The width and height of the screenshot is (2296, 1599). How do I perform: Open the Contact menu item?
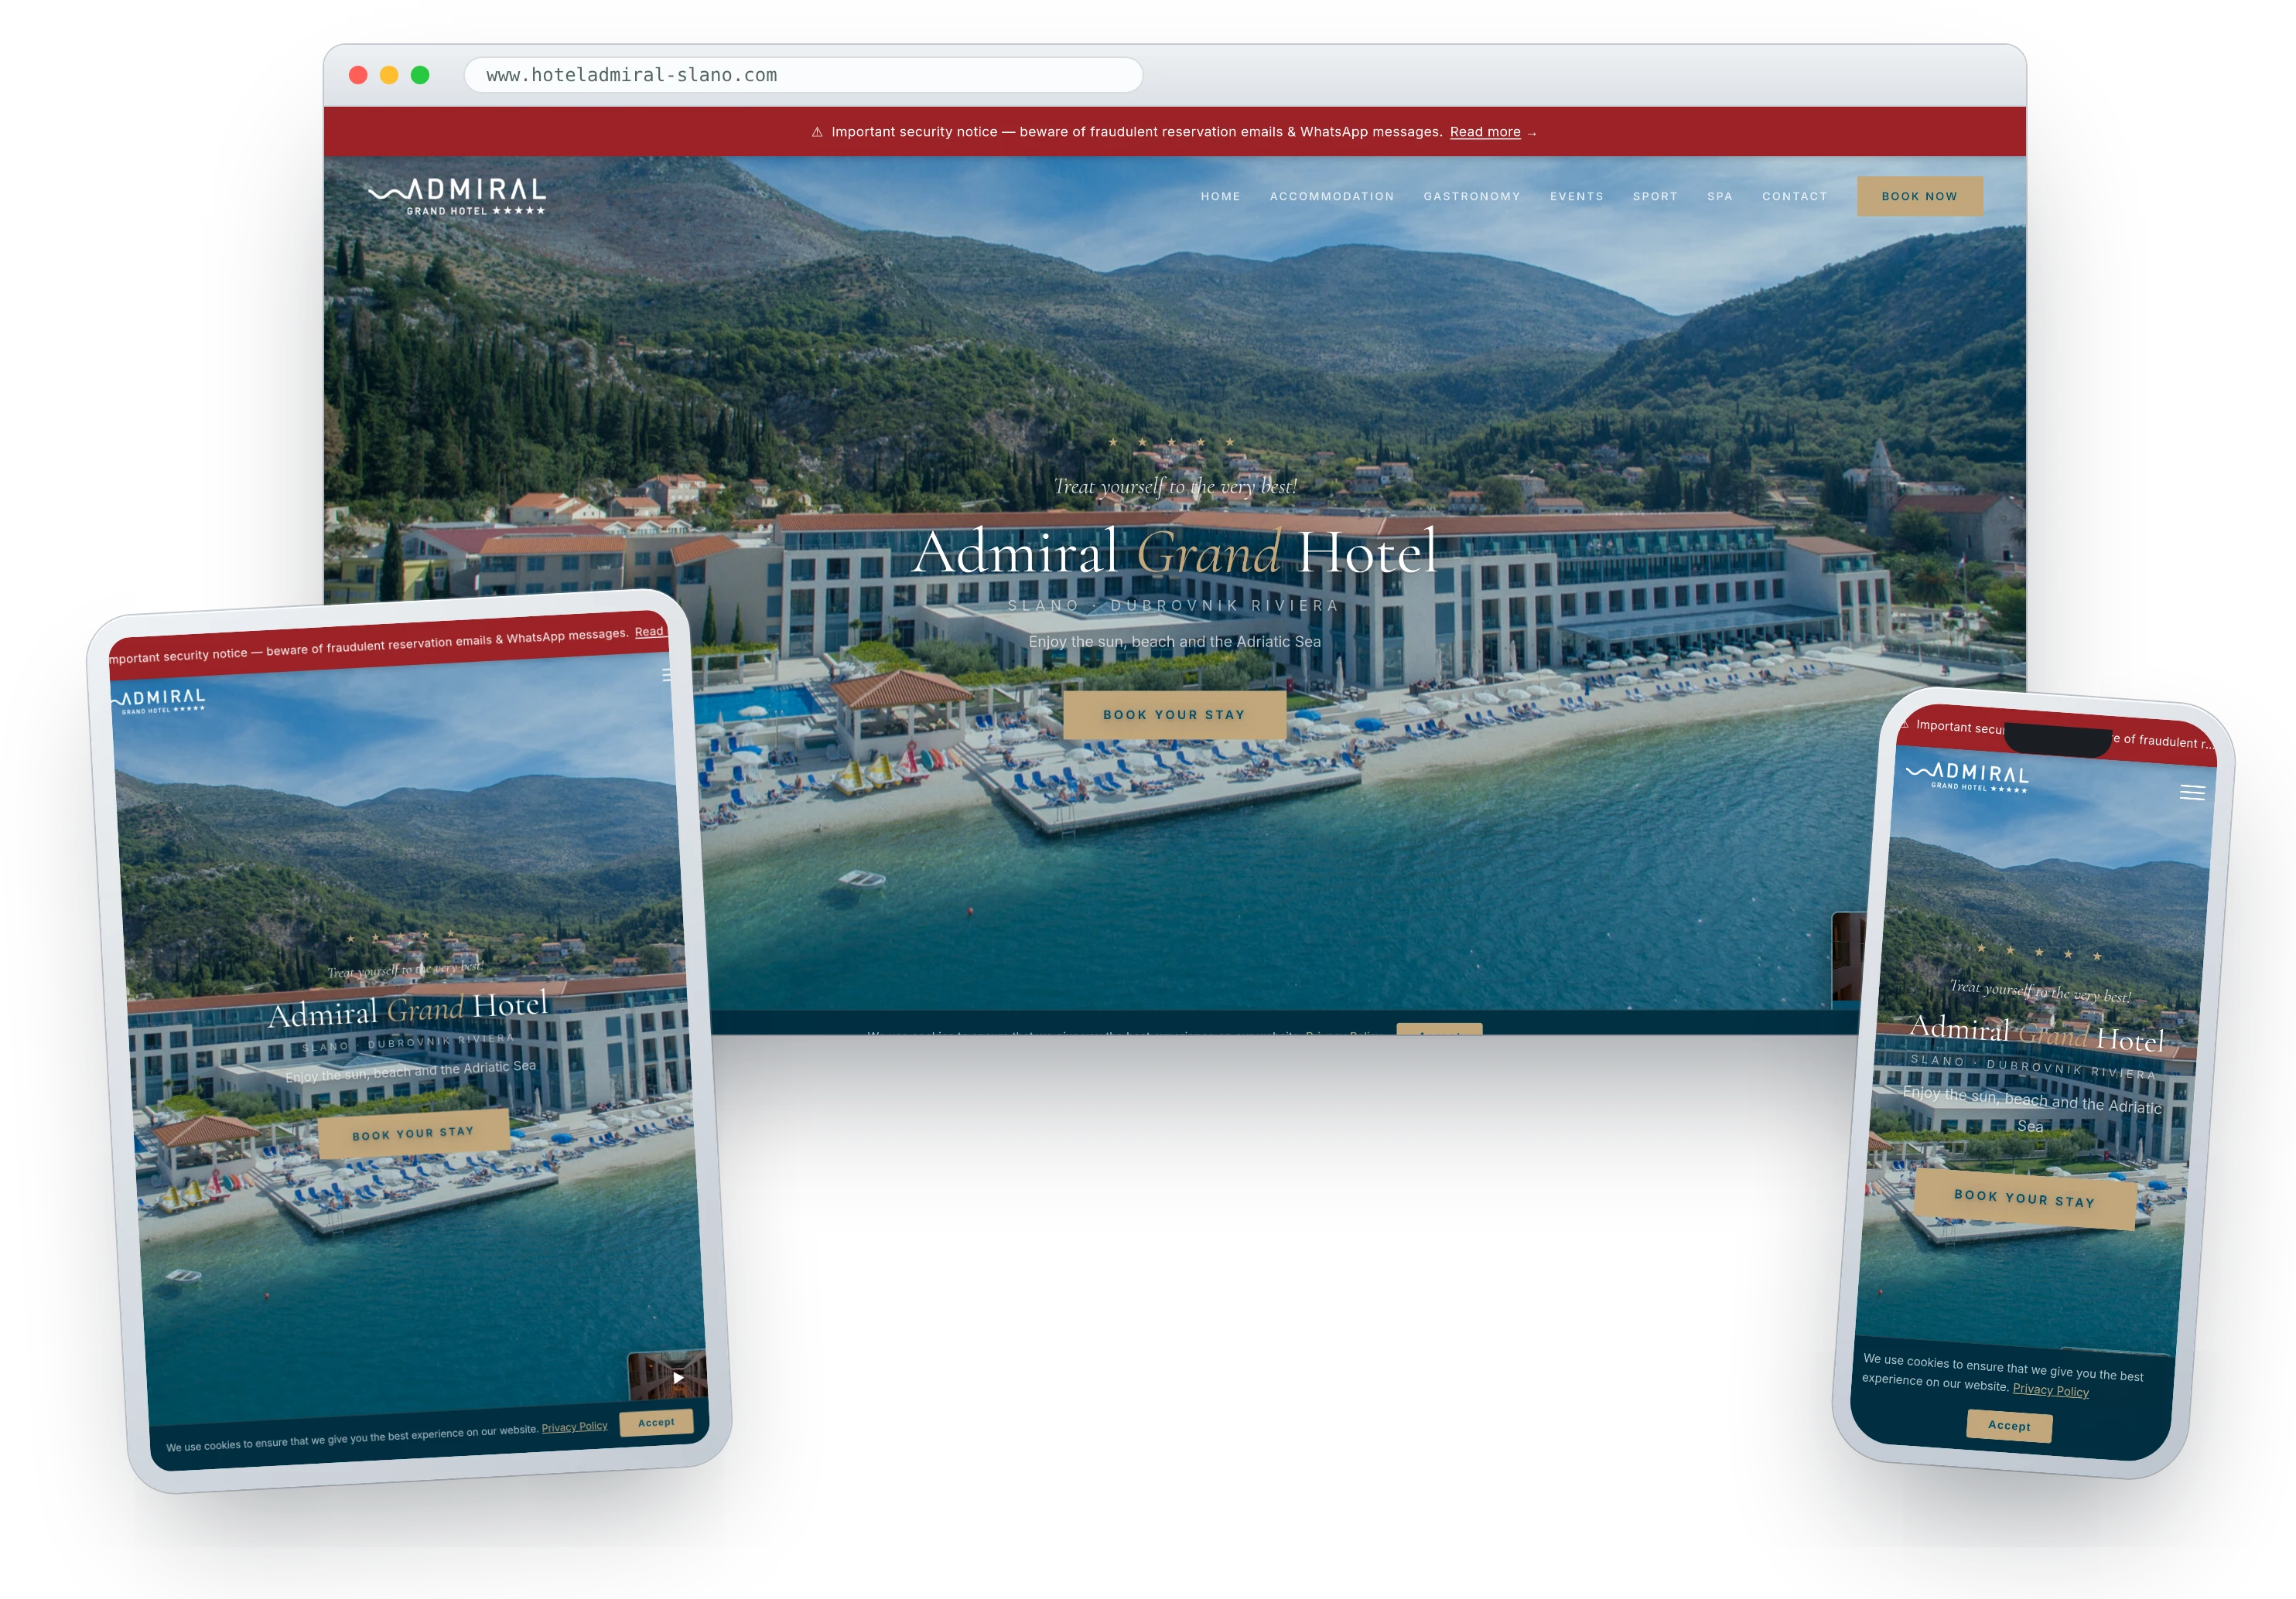(x=1794, y=197)
